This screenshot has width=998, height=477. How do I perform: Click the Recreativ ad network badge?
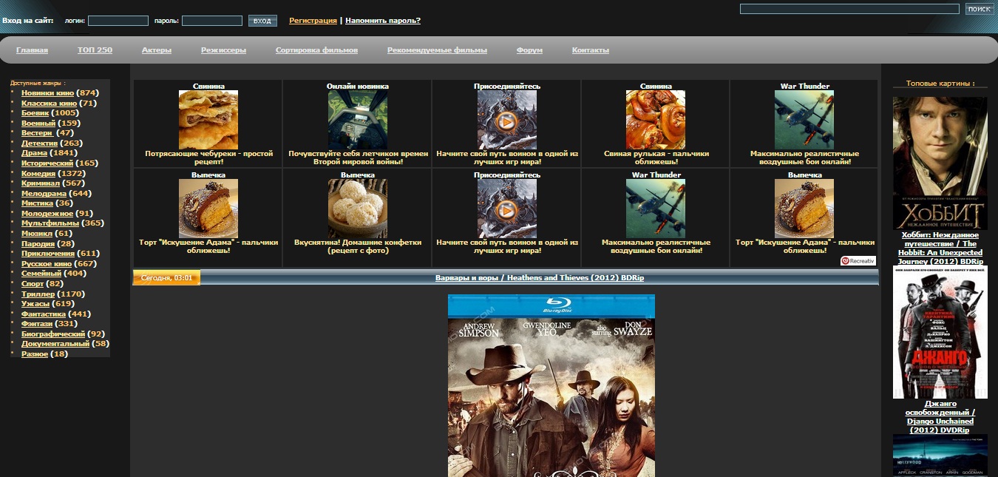pos(858,260)
